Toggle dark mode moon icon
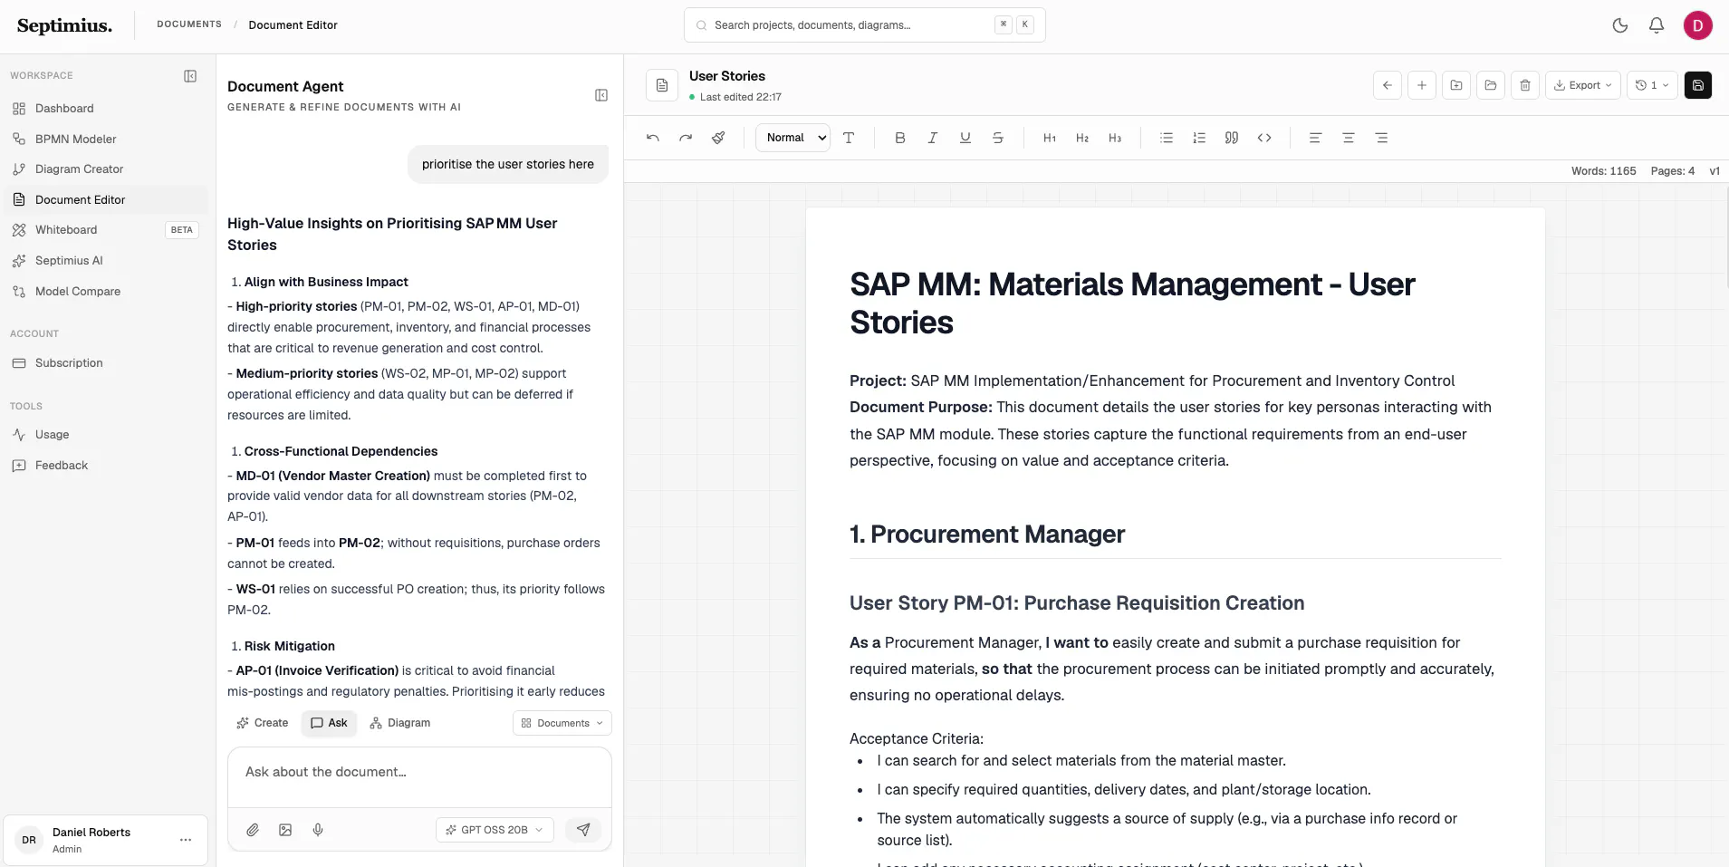Screen dimensions: 1729x867 (x=1620, y=25)
